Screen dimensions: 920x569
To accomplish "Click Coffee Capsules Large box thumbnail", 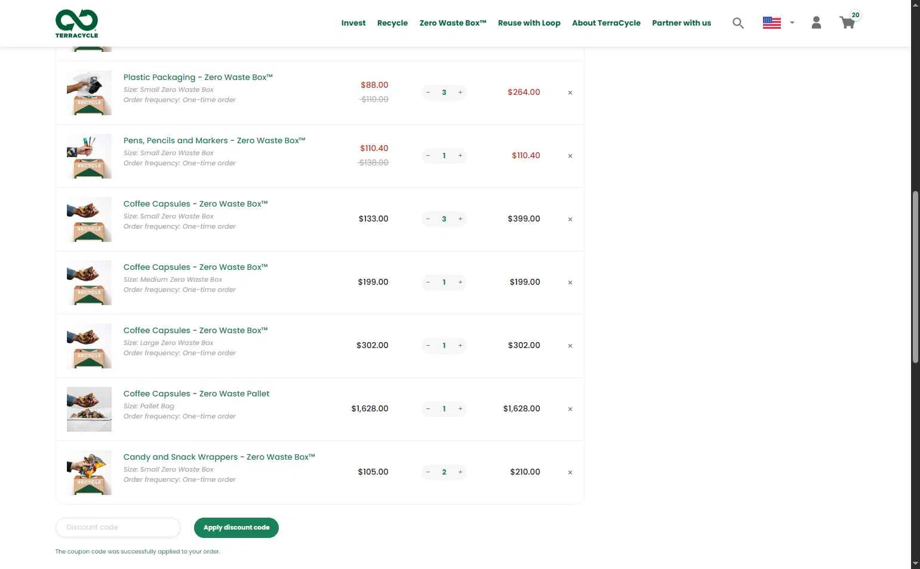I will click(x=89, y=346).
